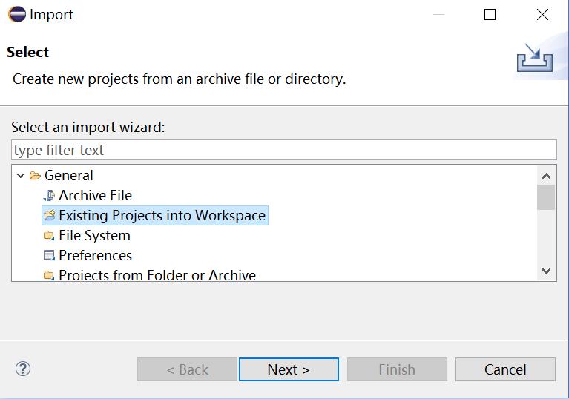
Task: Cancel the Import dialog
Action: (x=505, y=369)
